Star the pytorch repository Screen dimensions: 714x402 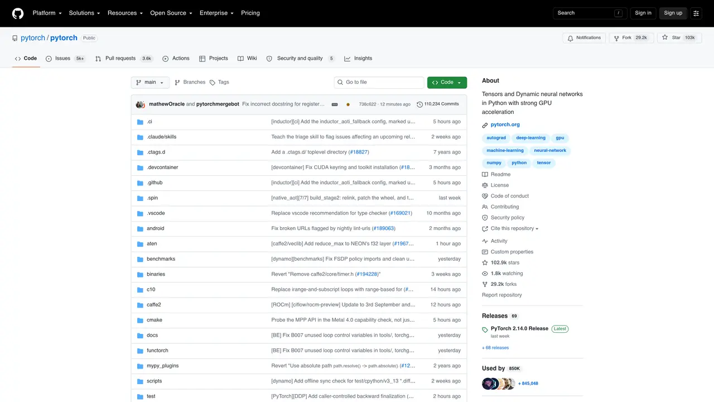coord(679,38)
